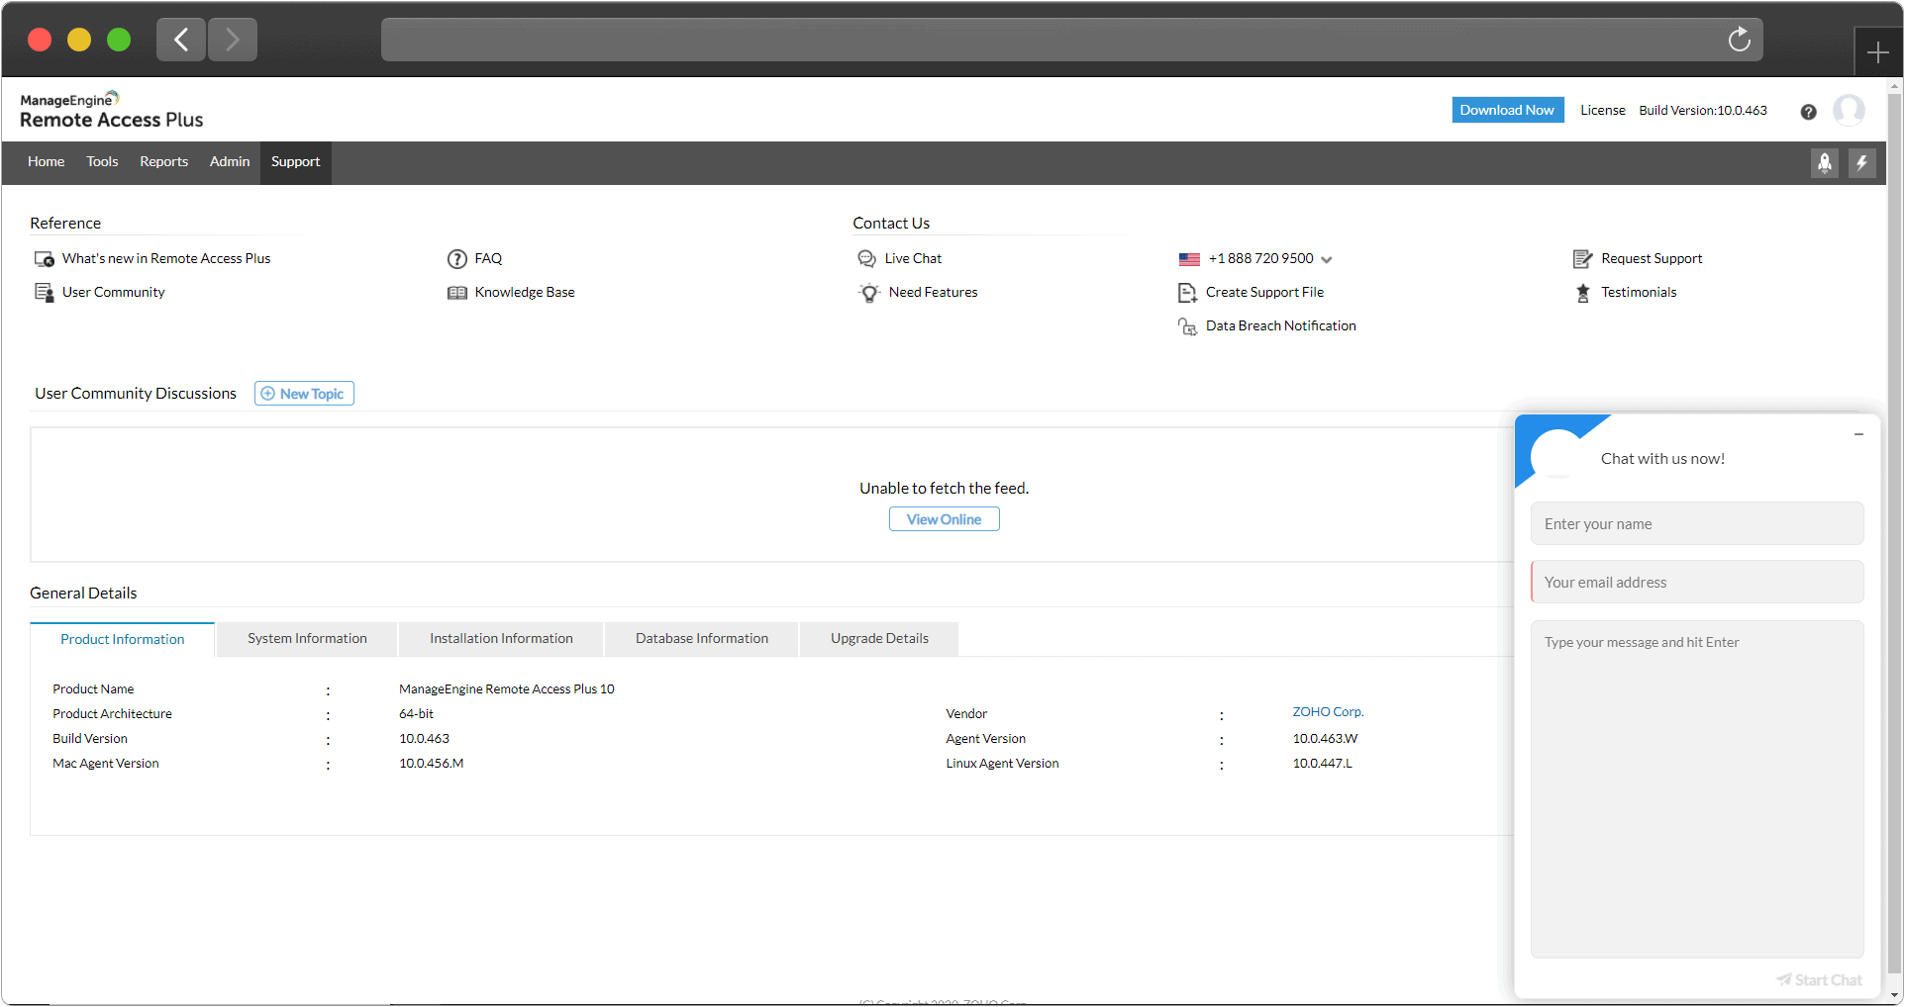Click the lightning bolt quick actions icon

1861,163
